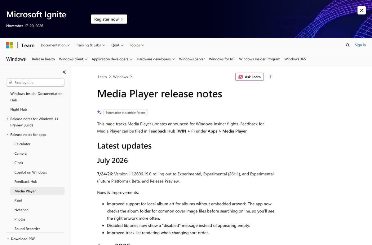372x245 pixels.
Task: Select Notepad release notes
Action: click(x=21, y=210)
